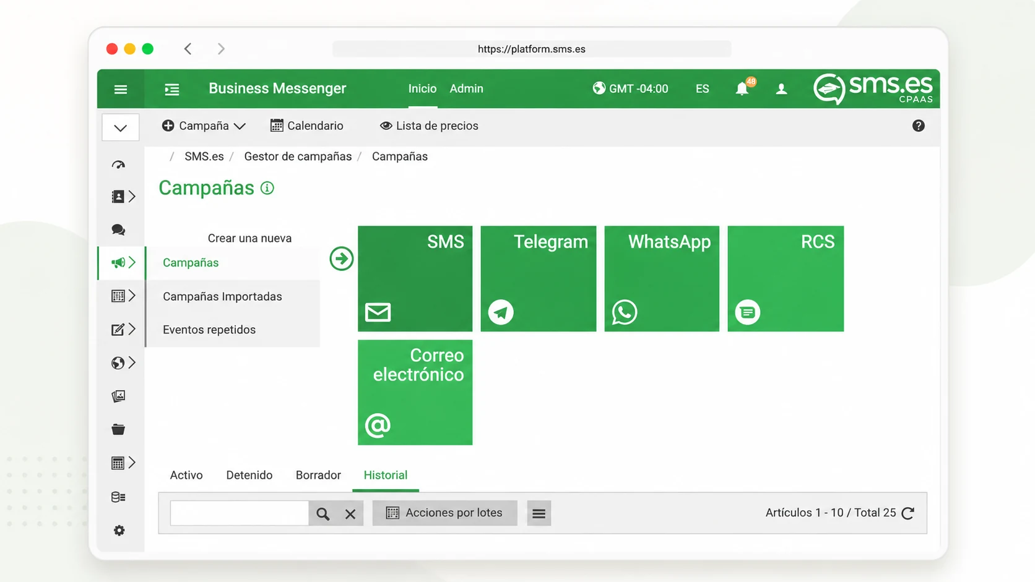Open the image gallery sidebar icon

118,396
